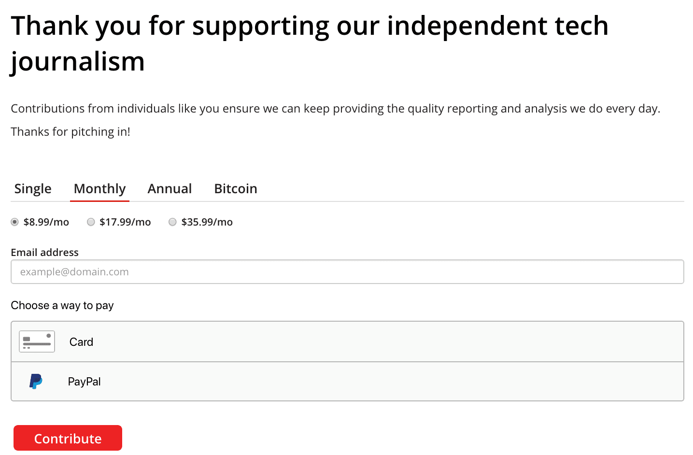Click the "$35.99/mo" label text
The image size is (693, 455).
pos(207,222)
